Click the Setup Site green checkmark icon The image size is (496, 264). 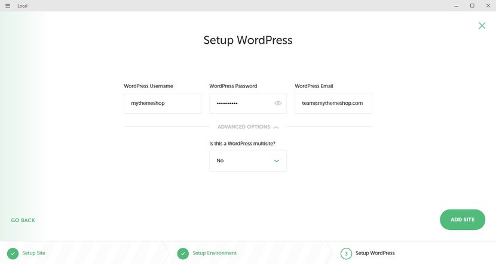(13, 254)
